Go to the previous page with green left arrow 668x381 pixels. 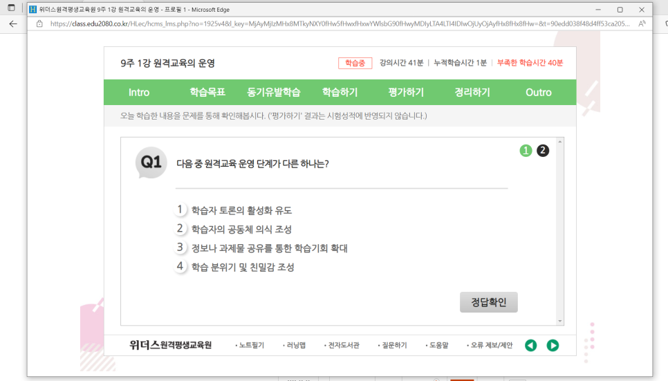click(x=531, y=345)
